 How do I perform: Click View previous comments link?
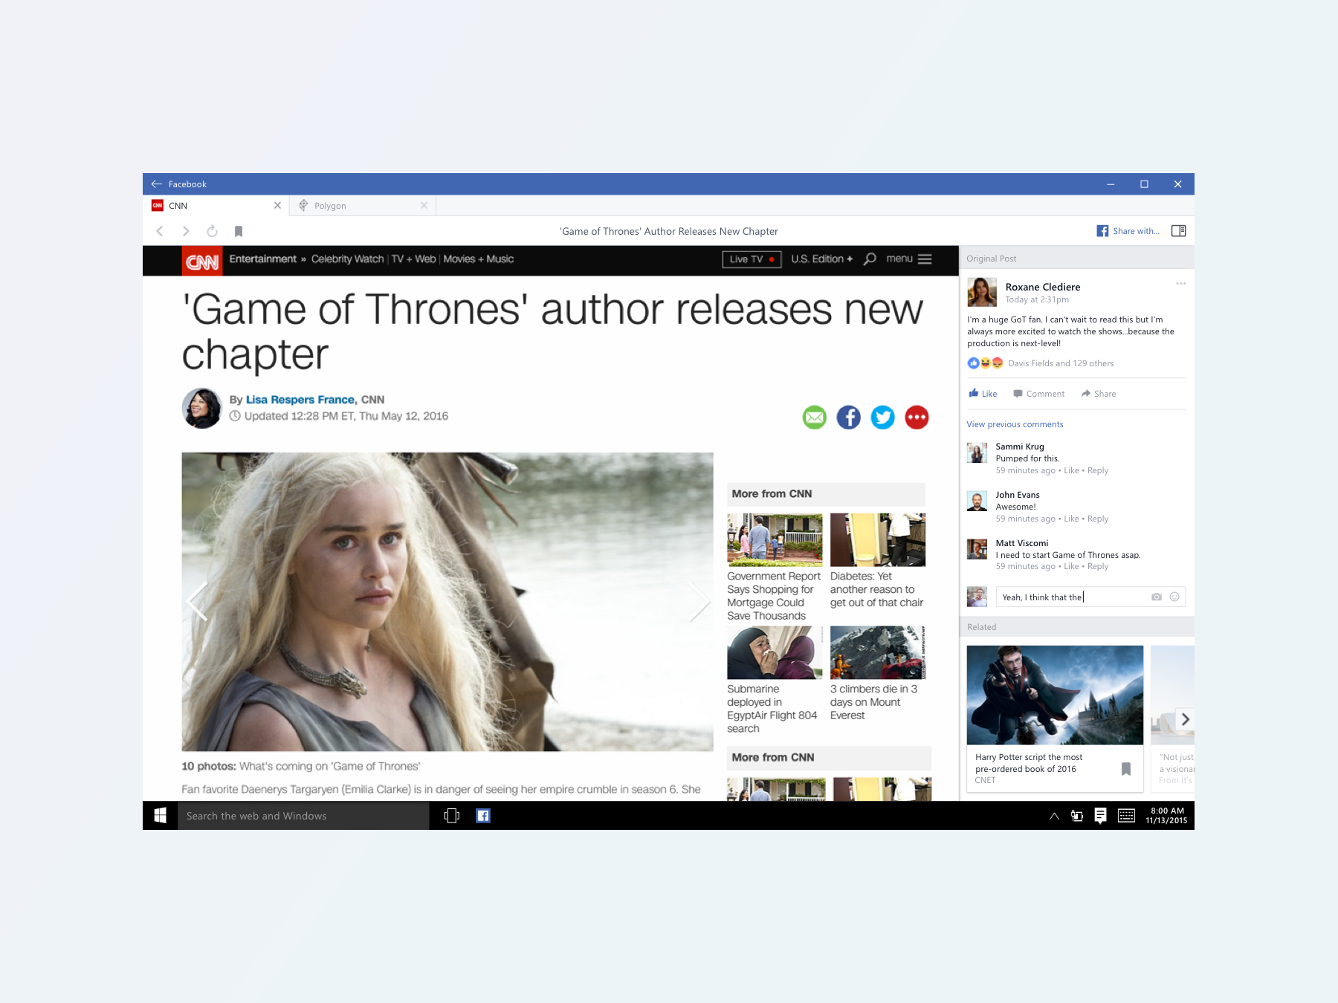1015,424
